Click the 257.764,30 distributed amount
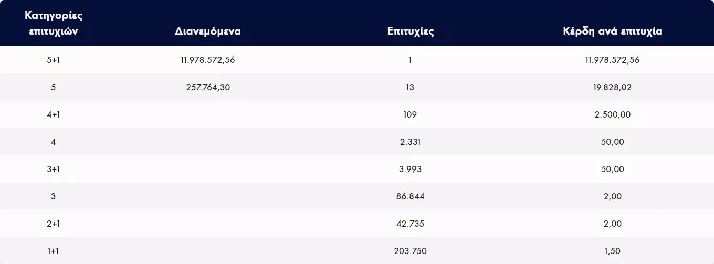 pos(208,87)
